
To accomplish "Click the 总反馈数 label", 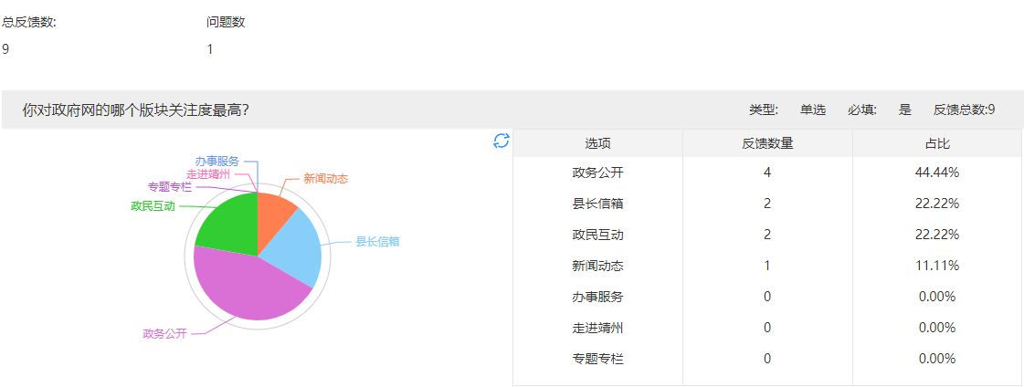I will pyautogui.click(x=29, y=22).
